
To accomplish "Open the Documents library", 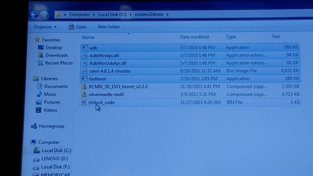I will [x=56, y=87].
